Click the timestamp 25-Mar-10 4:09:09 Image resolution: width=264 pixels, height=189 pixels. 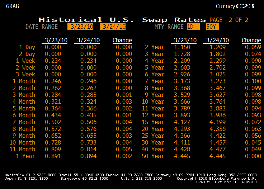[x=237, y=182]
